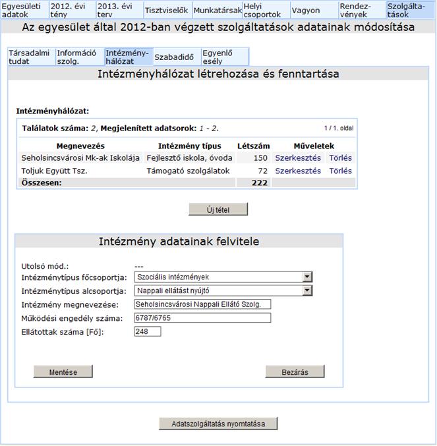Click the Mentése button

(x=63, y=372)
